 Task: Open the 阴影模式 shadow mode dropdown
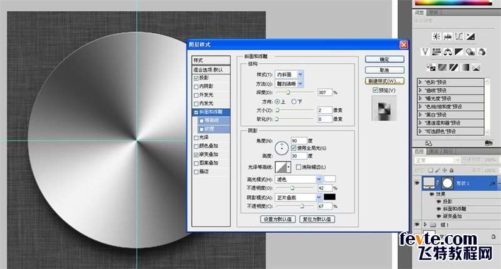click(x=319, y=198)
